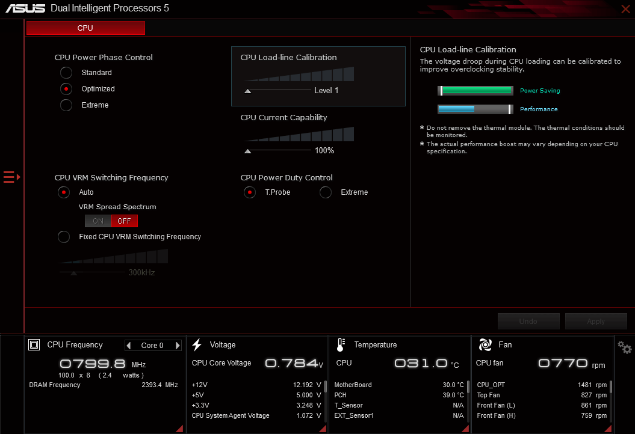Click the 'Top Fan' row

coord(542,395)
